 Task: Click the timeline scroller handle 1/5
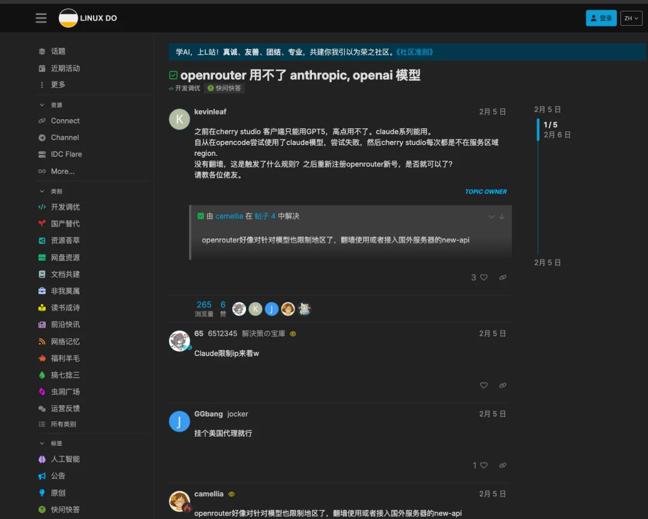pyautogui.click(x=538, y=129)
